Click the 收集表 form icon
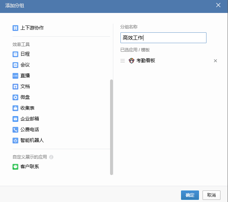The width and height of the screenshot is (228, 202). pos(15,108)
